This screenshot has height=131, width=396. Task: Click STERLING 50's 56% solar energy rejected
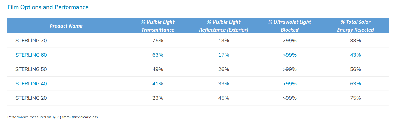(x=355, y=69)
